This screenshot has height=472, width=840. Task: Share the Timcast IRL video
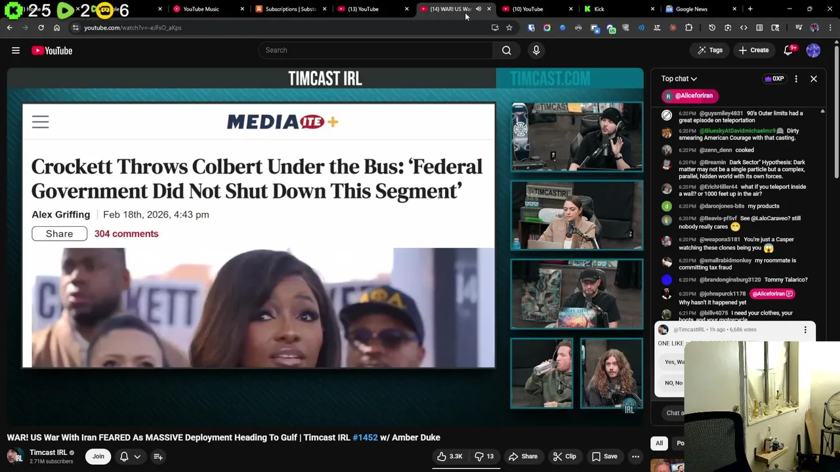pyautogui.click(x=523, y=456)
